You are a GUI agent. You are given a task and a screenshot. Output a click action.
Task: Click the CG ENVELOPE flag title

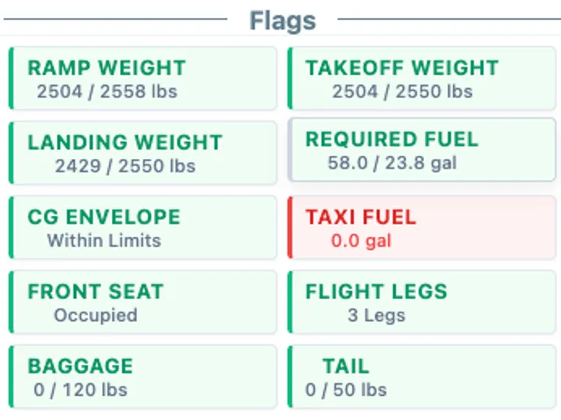click(x=104, y=217)
